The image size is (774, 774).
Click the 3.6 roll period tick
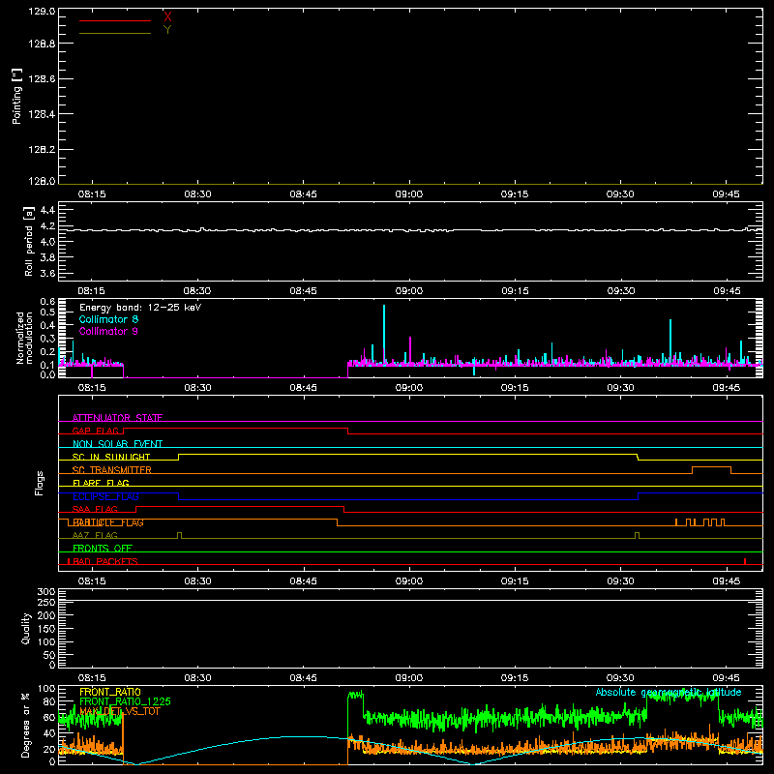click(x=47, y=273)
